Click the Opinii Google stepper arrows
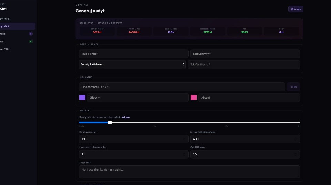The width and height of the screenshot is (331, 185). pos(295,154)
